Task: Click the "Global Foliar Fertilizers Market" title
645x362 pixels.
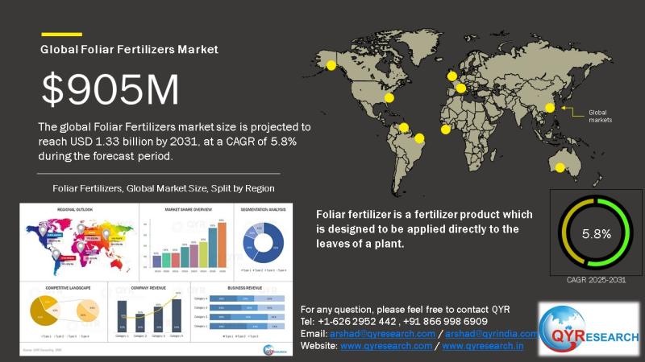Action: pos(129,49)
